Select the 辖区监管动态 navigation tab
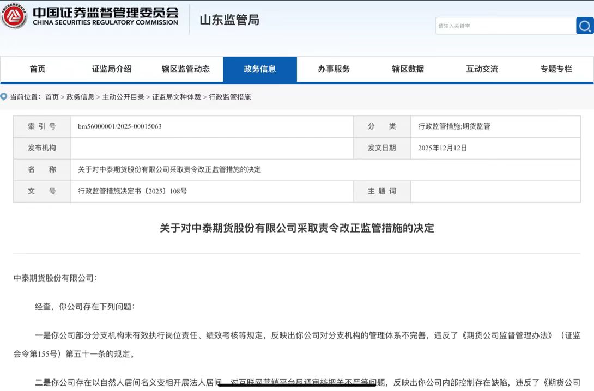Viewport: 594px width, 391px height. click(186, 69)
